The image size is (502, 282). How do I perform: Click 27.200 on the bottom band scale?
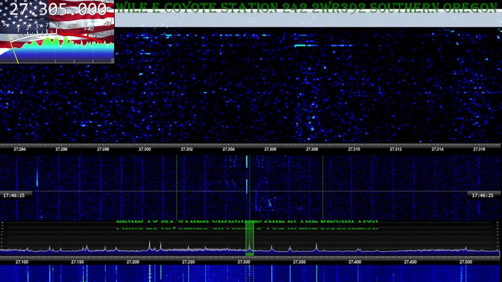click(133, 262)
